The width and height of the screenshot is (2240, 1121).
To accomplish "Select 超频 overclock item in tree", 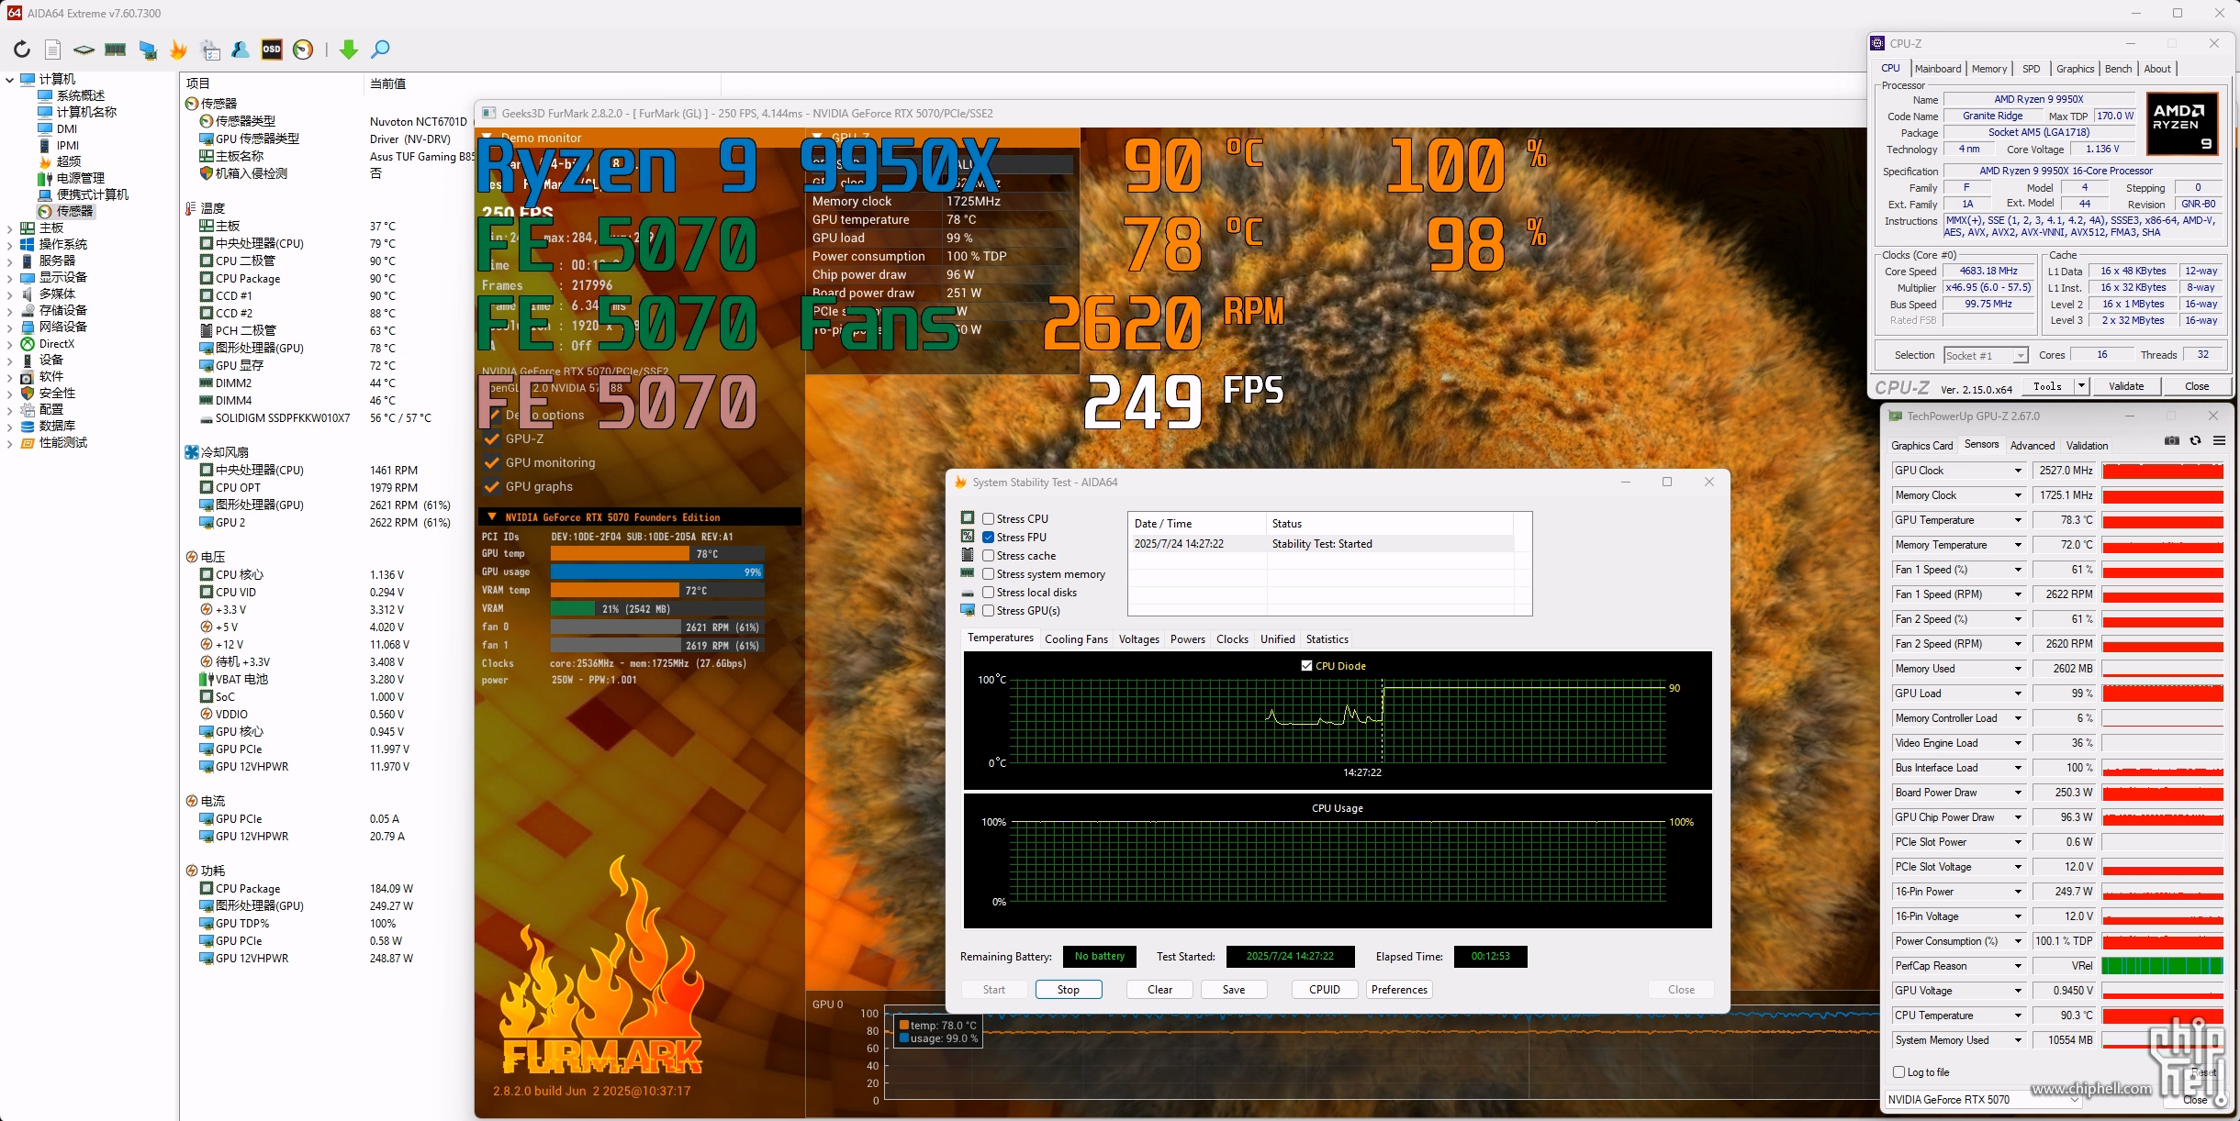I will [68, 161].
